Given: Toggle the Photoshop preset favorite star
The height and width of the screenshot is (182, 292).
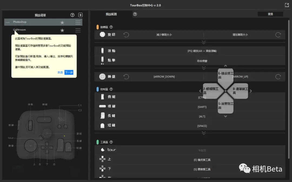Looking at the screenshot, I should coord(62,22).
